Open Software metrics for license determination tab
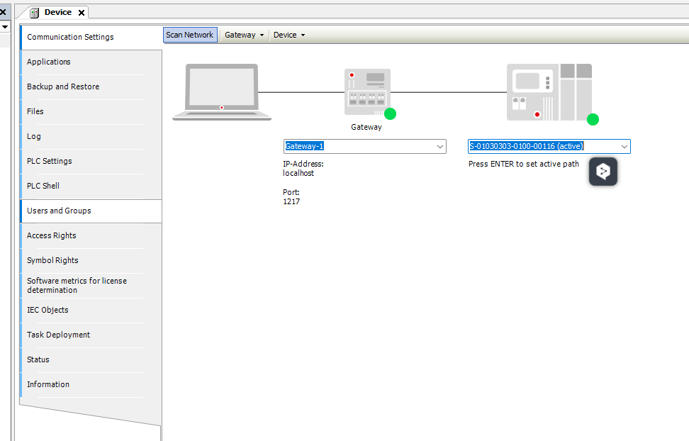689x441 pixels. (x=91, y=285)
